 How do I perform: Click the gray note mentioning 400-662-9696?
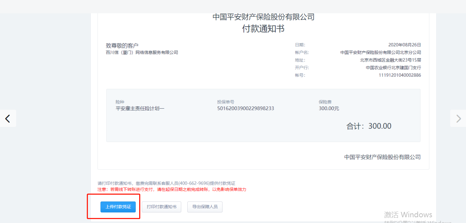click(x=166, y=183)
